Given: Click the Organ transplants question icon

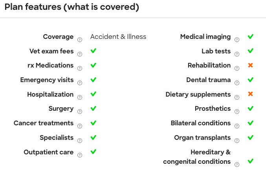Looking at the screenshot, I should tap(237, 141).
